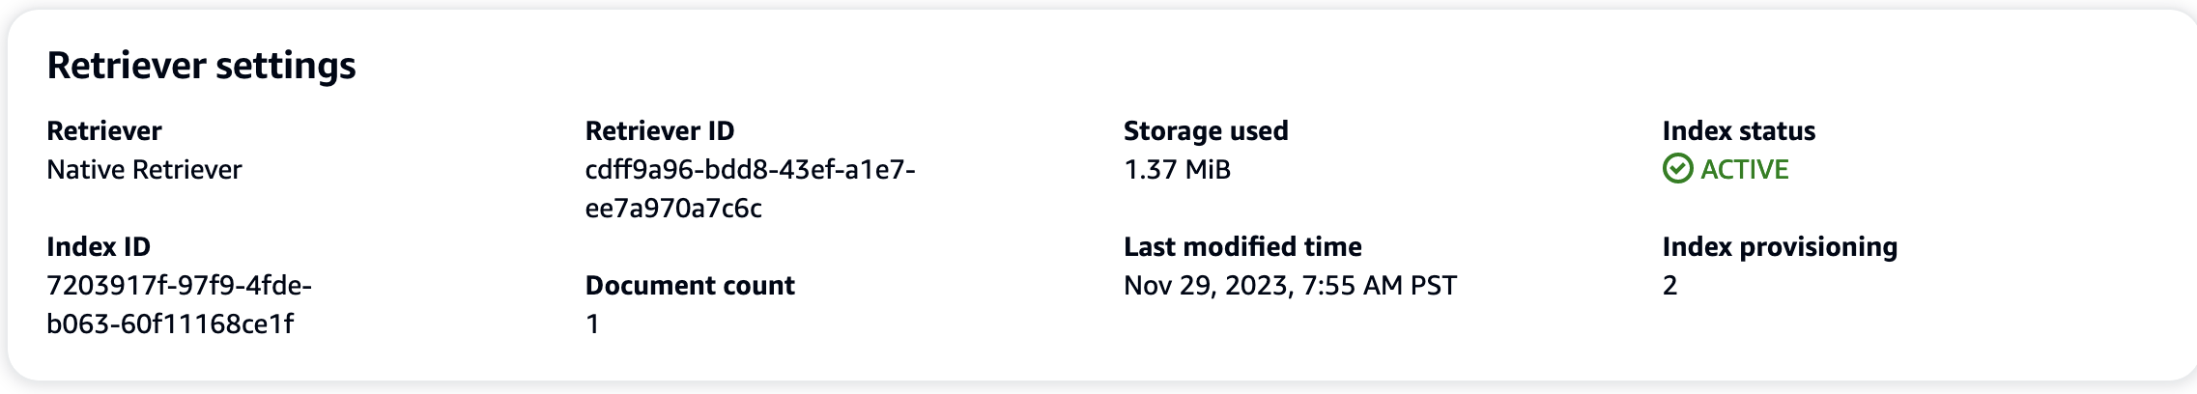Click the Document count label
The image size is (2197, 394).
tap(690, 285)
